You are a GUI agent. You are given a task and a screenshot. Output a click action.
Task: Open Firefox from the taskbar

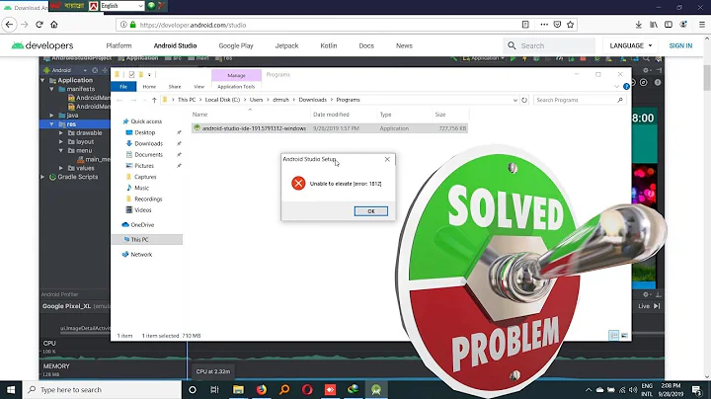click(261, 389)
